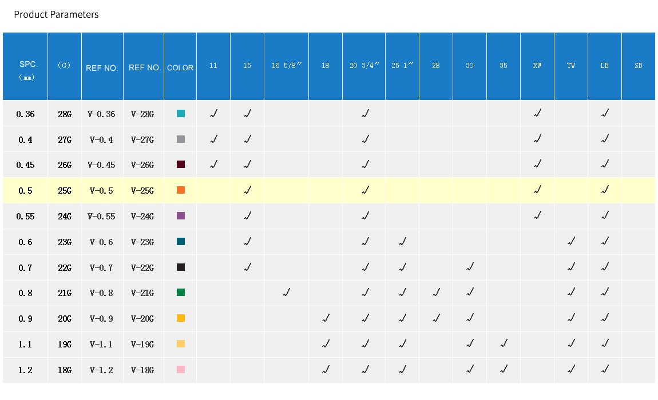Select the orange color swatch in the 25G row
Screen dimensions: 658x400
[181, 190]
